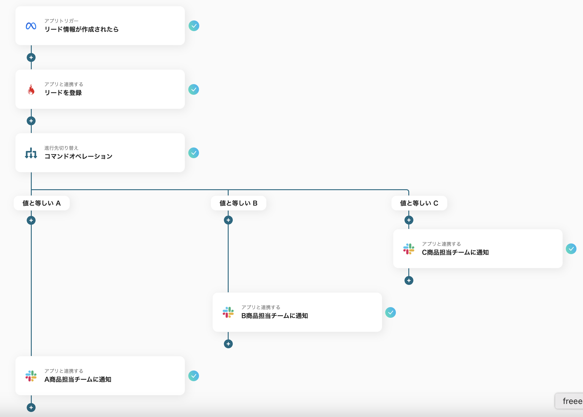Click Slack icon on B商品担当チームに通知
Viewport: 583px width, 417px height.
[228, 312]
